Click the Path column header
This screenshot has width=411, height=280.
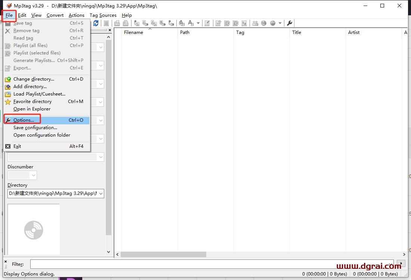[205, 32]
